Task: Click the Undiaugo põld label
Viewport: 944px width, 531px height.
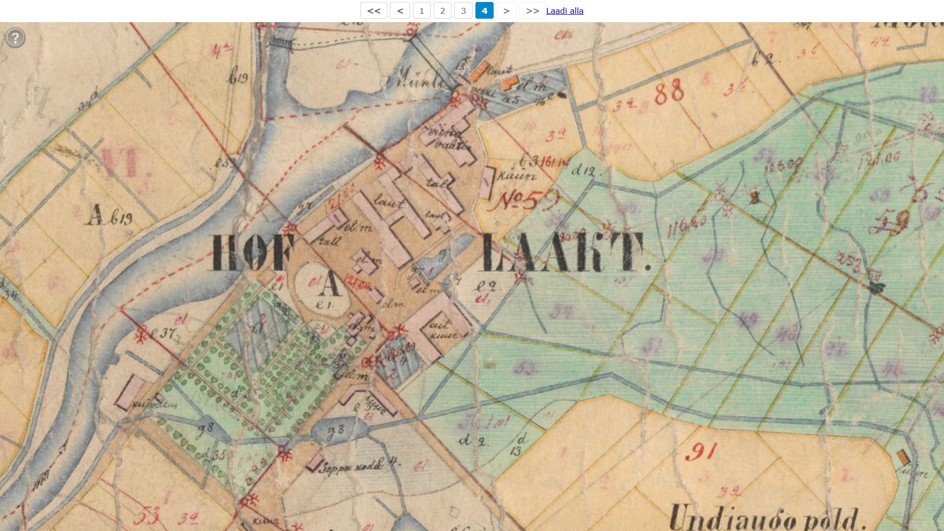Action: point(766,519)
